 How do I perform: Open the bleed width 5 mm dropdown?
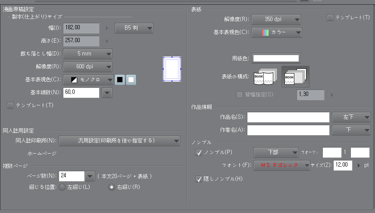coord(87,54)
